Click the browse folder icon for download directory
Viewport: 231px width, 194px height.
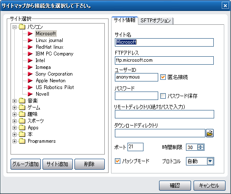tap(210, 133)
